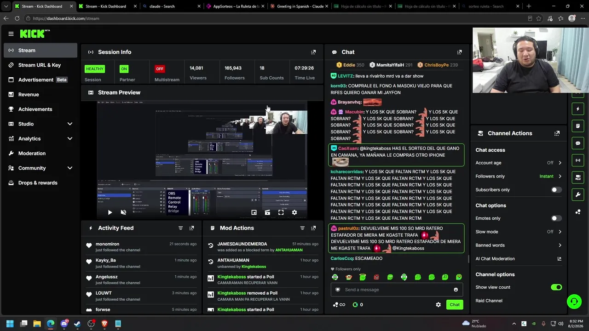
Task: Click the chat points infinity icon
Action: point(339,305)
